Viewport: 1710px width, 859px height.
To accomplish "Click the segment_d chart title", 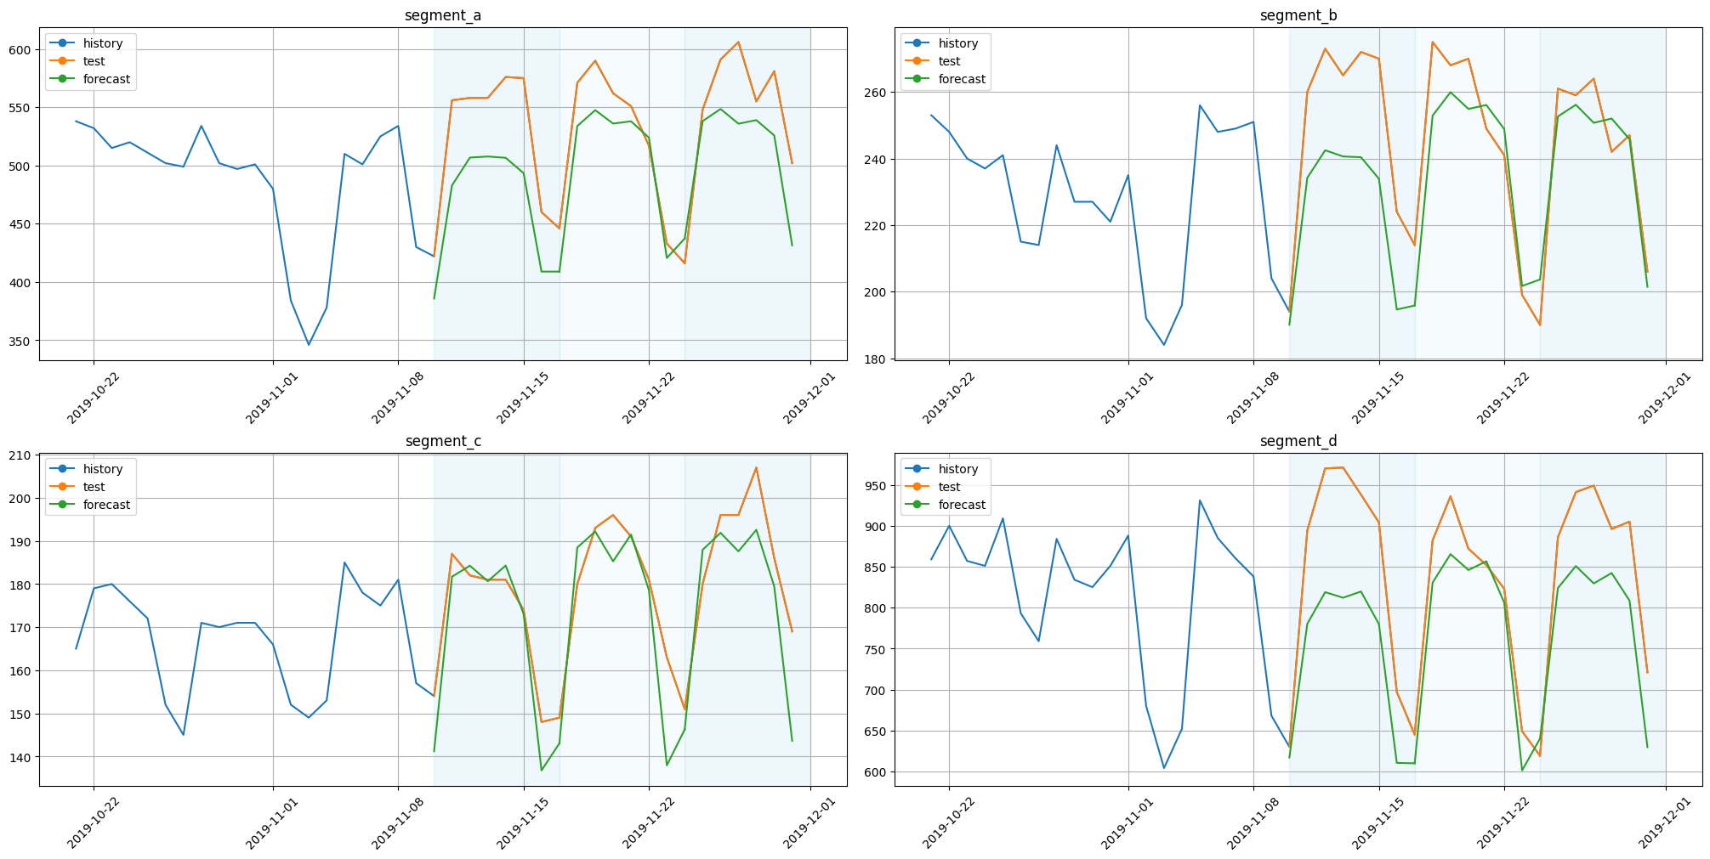I will point(1298,441).
